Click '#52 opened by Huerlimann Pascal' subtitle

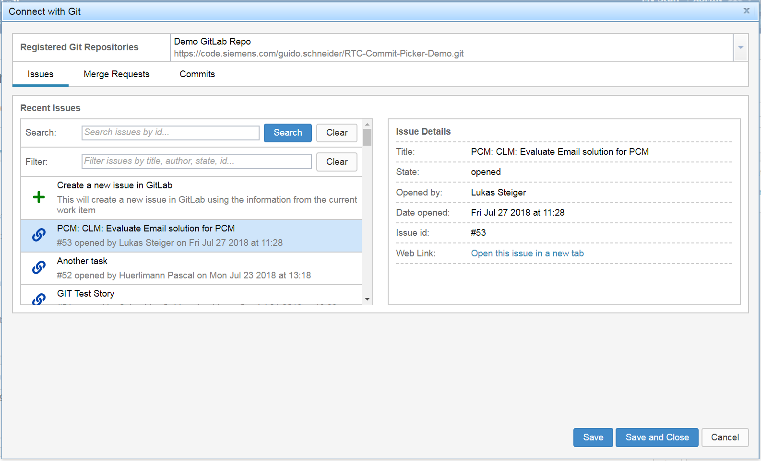[184, 276]
